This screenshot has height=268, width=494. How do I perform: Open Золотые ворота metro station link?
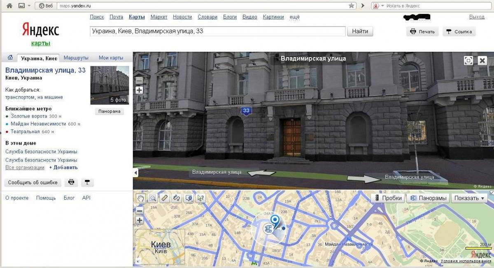tap(30, 116)
